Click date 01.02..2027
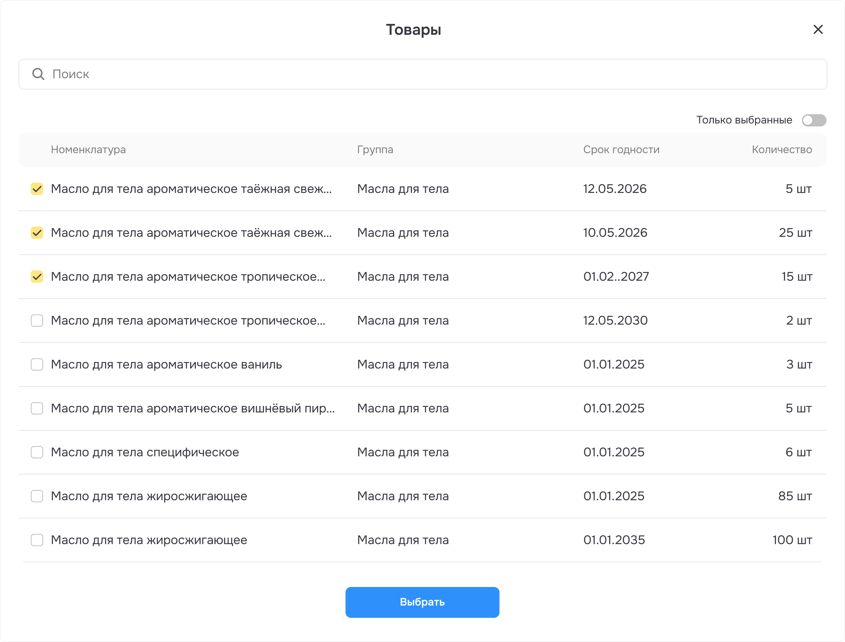The width and height of the screenshot is (845, 642). 616,277
